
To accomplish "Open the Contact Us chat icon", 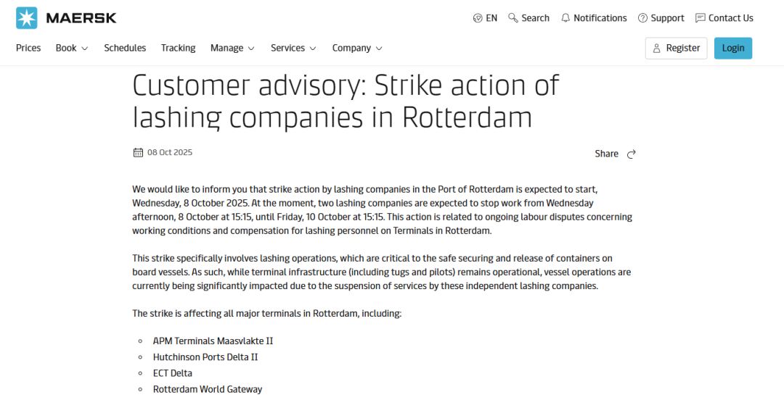I will (x=700, y=18).
